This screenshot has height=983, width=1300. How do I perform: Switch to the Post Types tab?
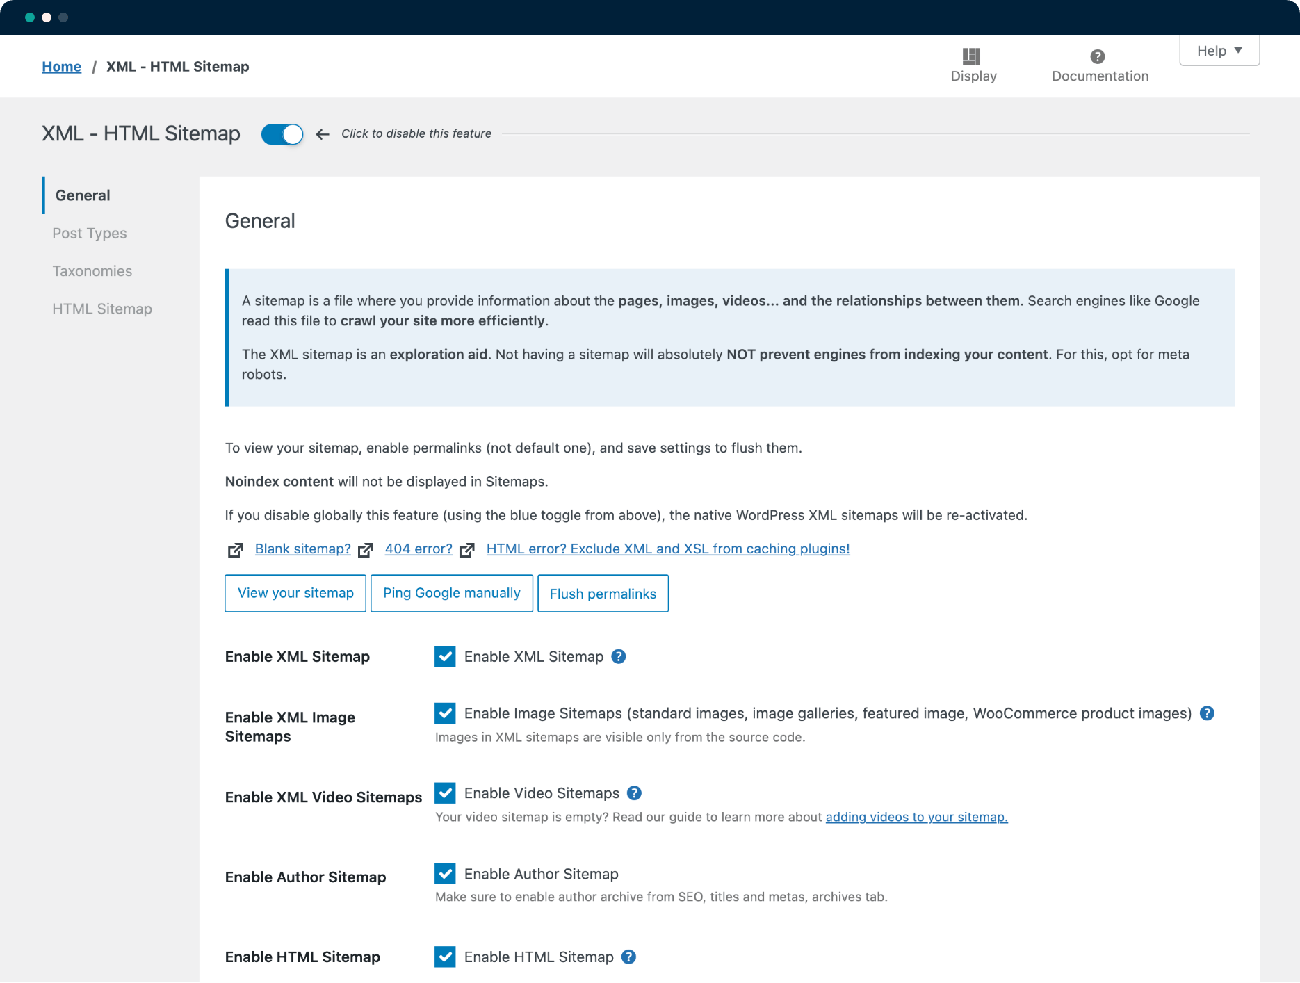coord(90,234)
